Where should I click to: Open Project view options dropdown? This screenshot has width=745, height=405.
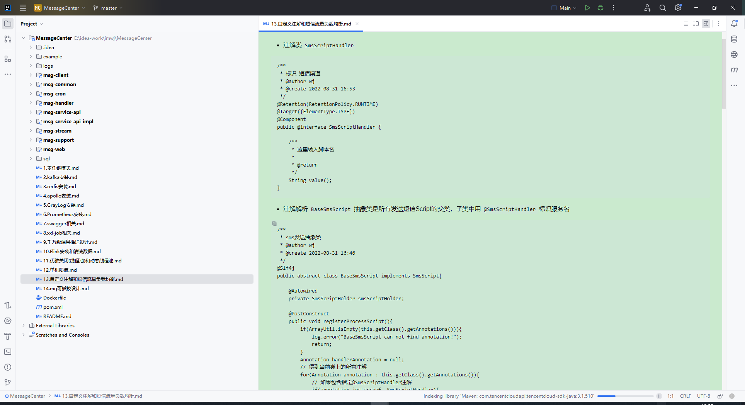pos(32,24)
